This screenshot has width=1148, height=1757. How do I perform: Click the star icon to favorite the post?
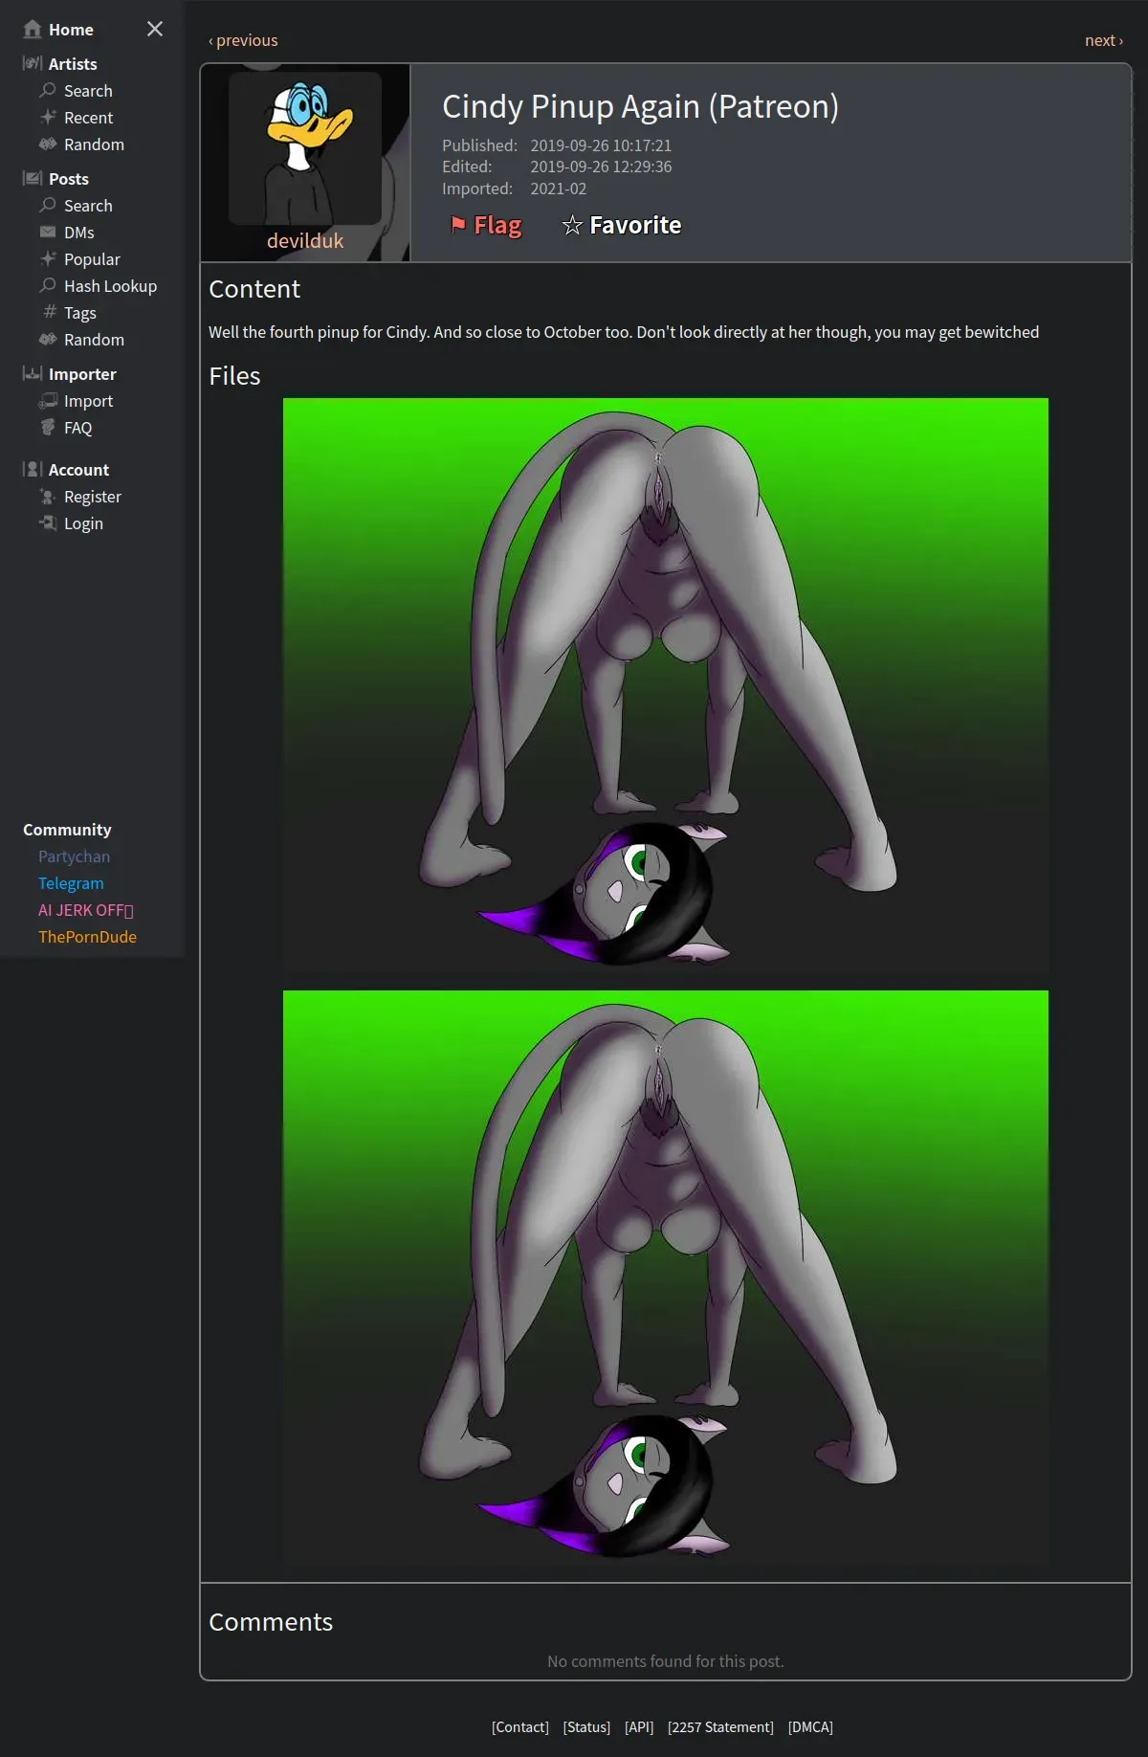572,225
